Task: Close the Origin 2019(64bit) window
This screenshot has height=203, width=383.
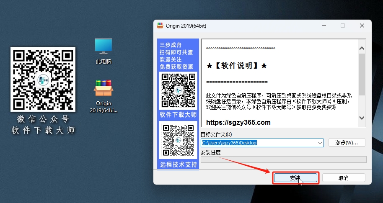Action: (362, 26)
